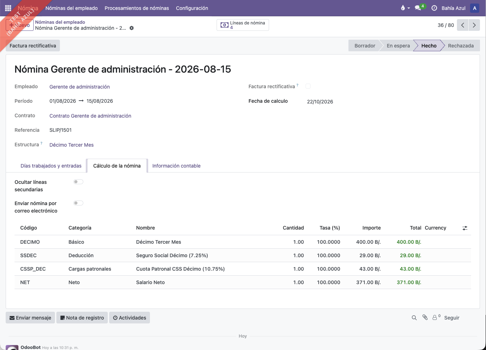Viewport: 486px width, 350px height.
Task: Open Líneas de nómina stat button
Action: [243, 25]
